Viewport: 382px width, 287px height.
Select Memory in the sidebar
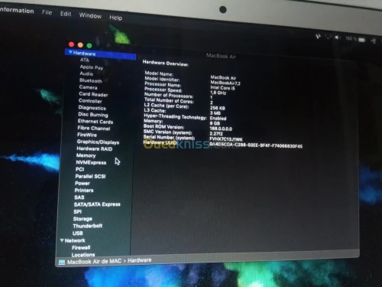pos(86,155)
